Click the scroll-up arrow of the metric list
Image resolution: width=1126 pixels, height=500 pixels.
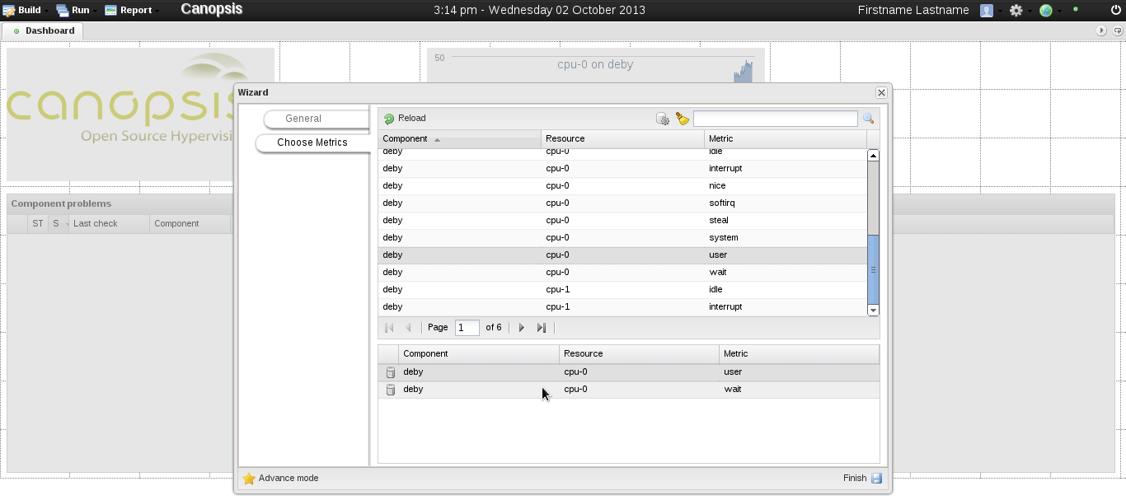click(x=873, y=156)
